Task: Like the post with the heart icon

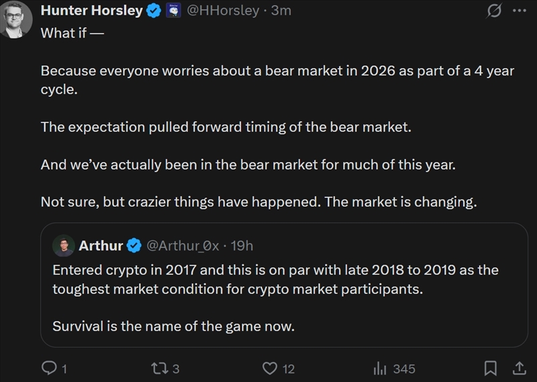Action: (x=269, y=368)
